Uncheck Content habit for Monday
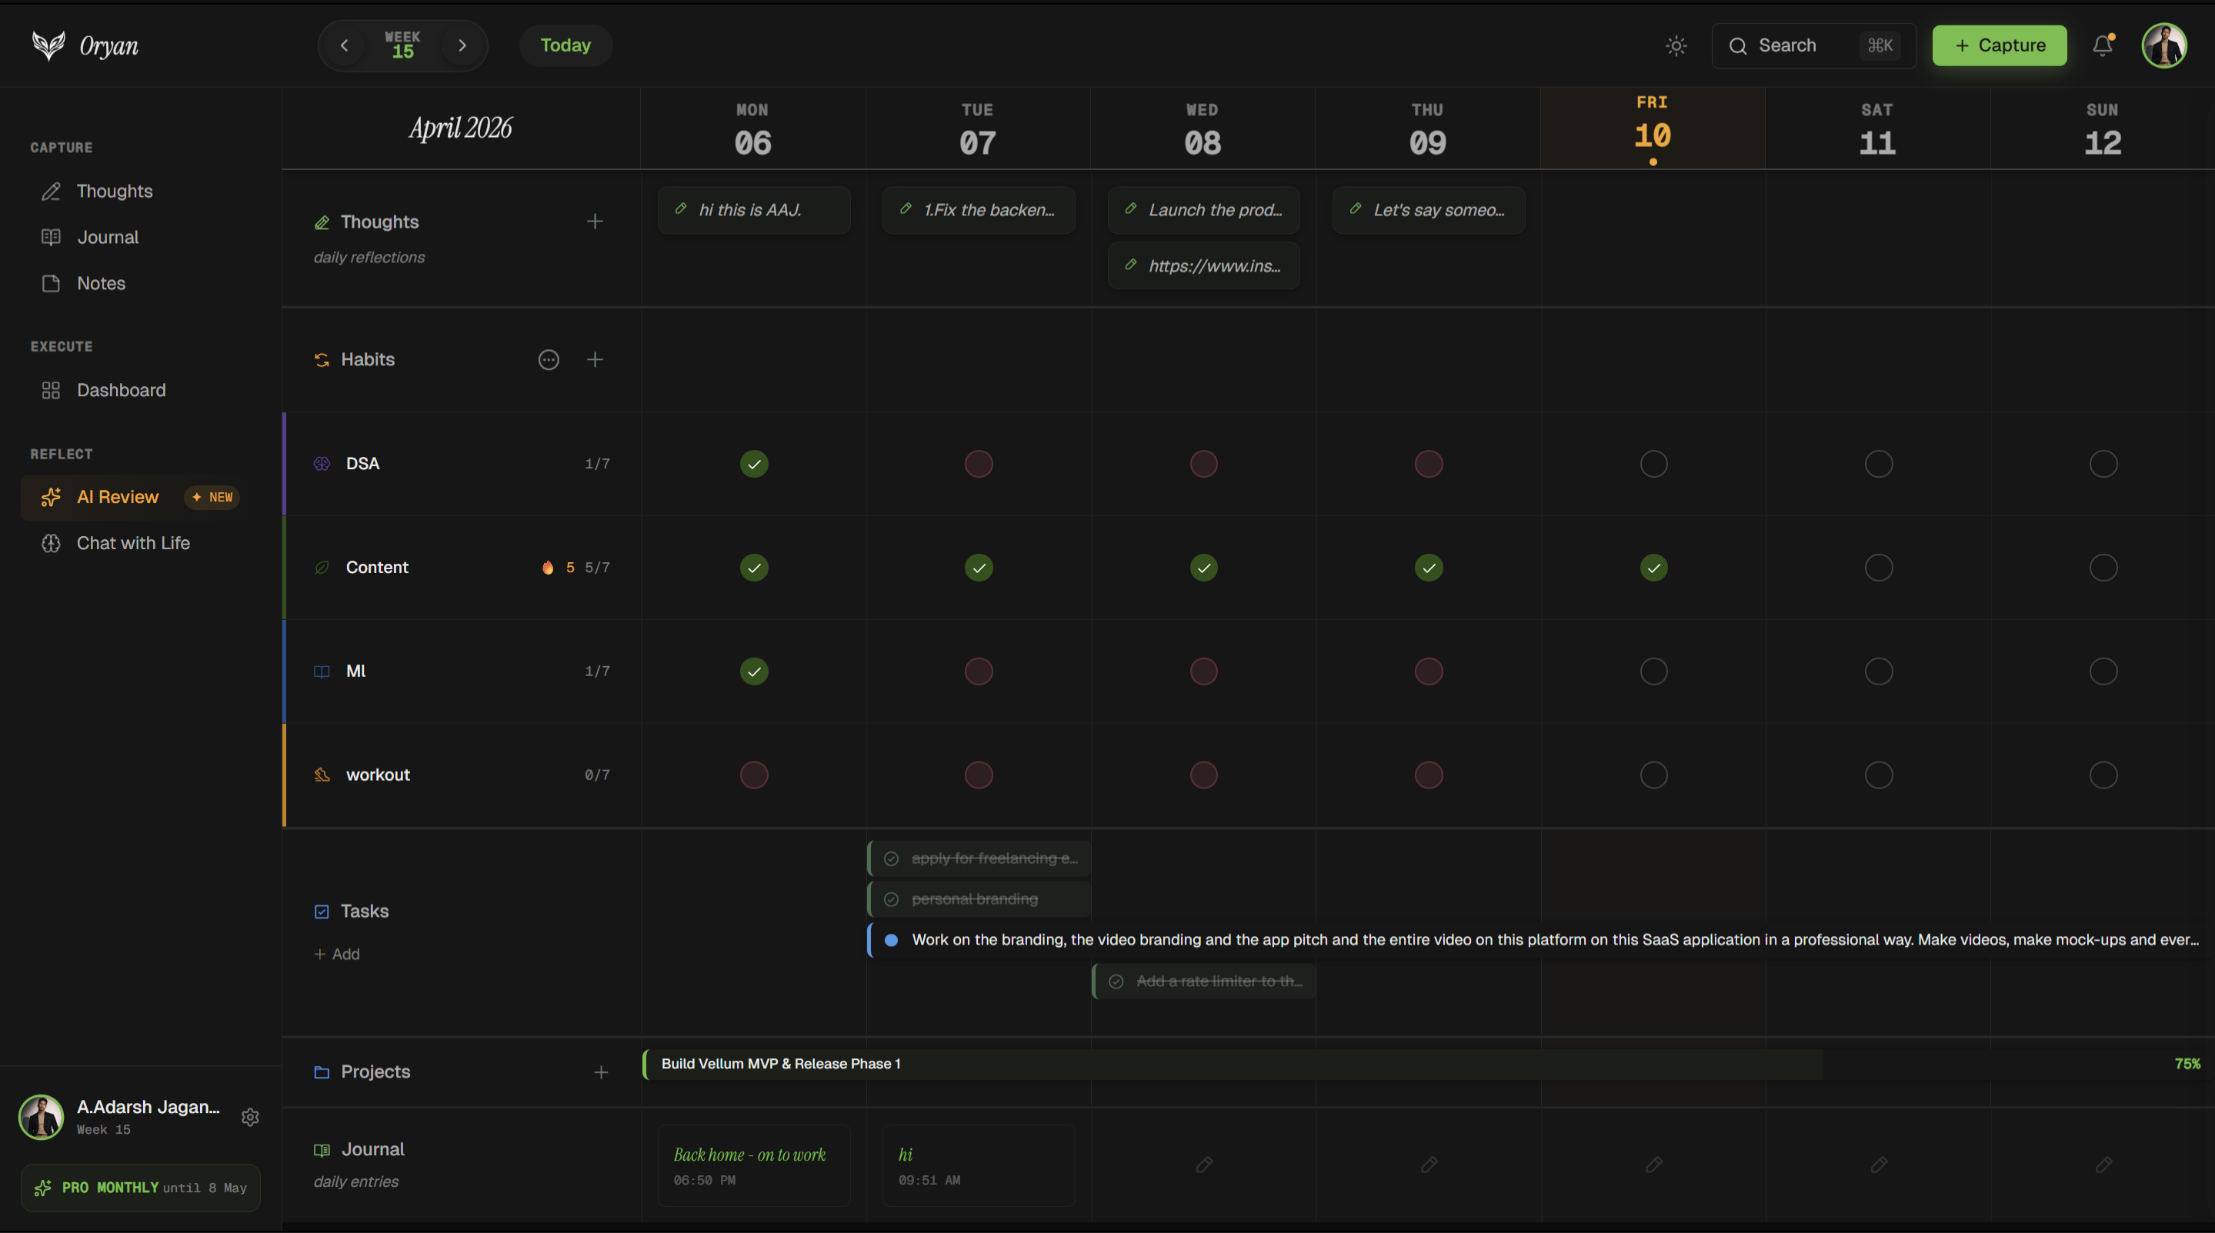The height and width of the screenshot is (1233, 2215). pyautogui.click(x=754, y=568)
